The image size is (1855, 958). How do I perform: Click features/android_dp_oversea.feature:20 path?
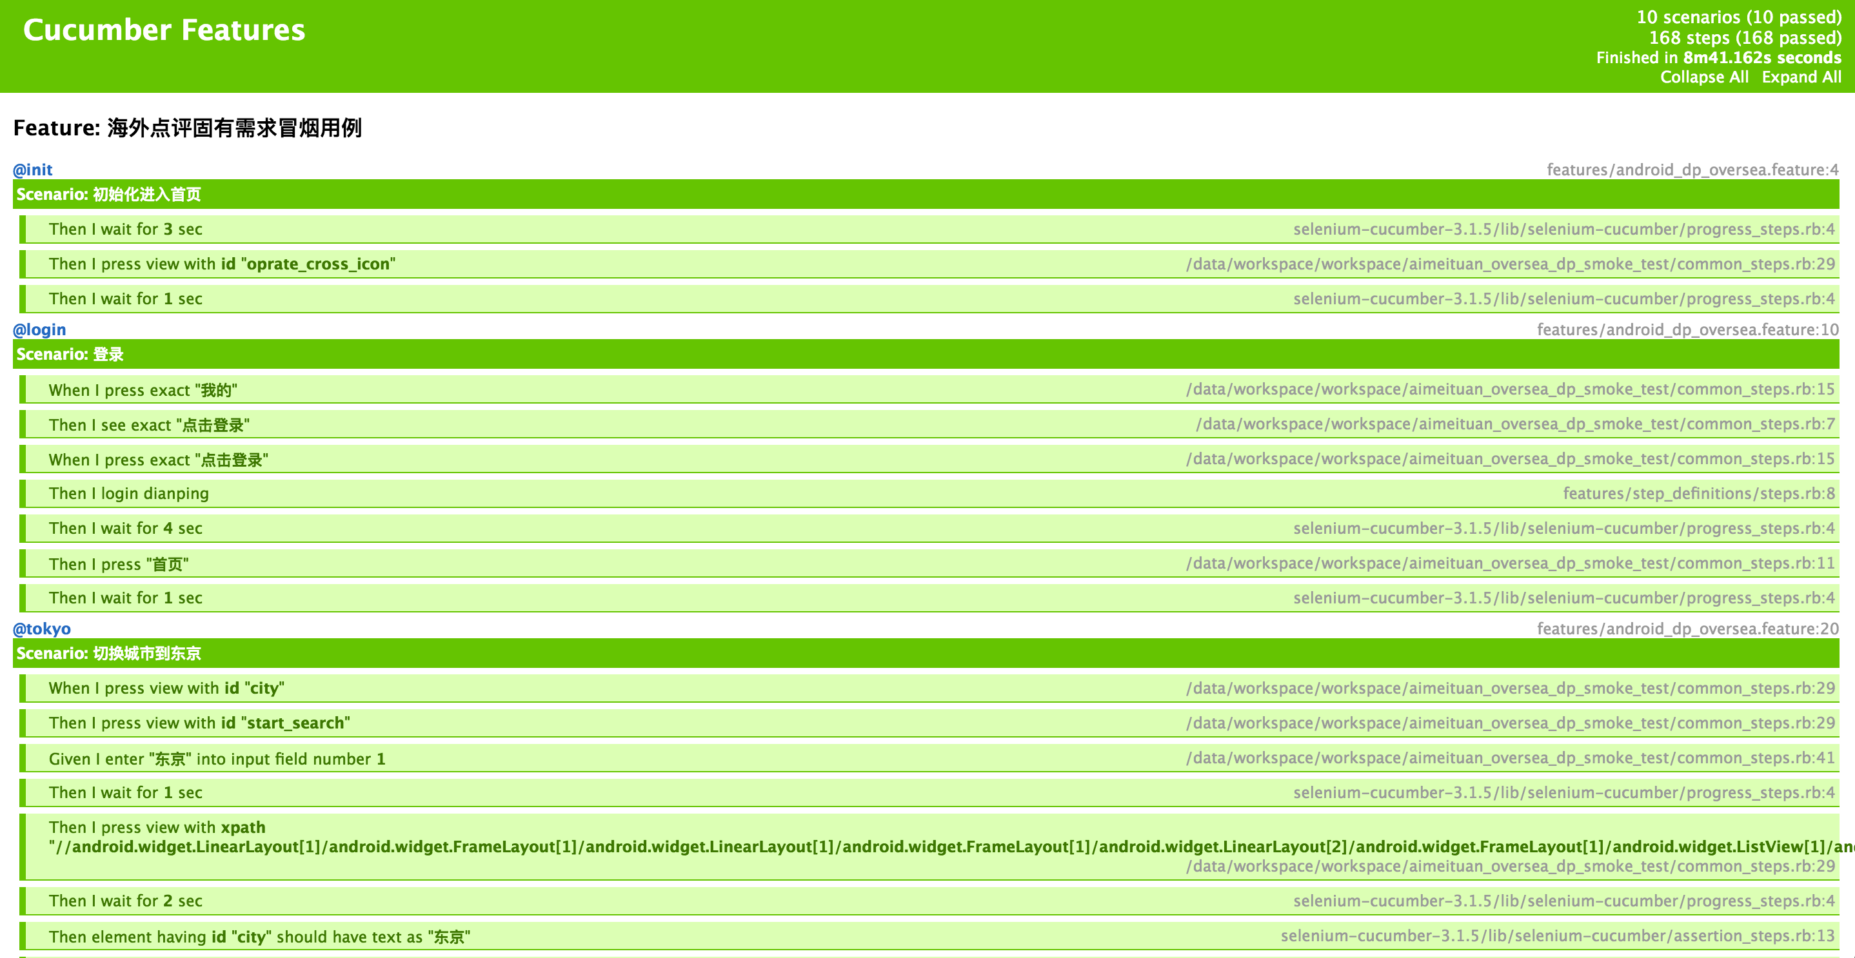[x=1687, y=629]
